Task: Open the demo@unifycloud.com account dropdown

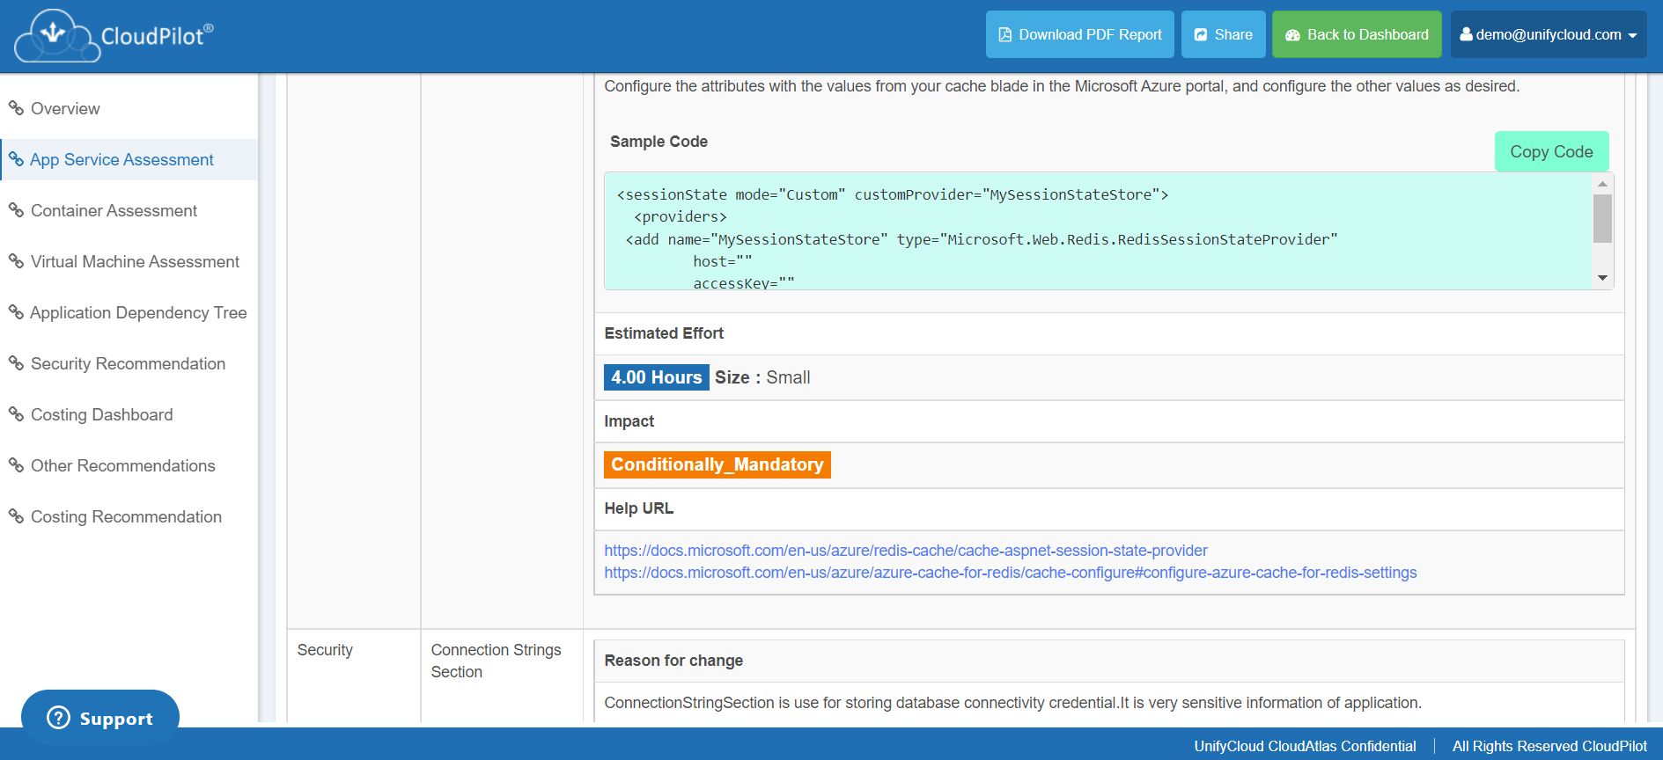Action: click(1549, 34)
